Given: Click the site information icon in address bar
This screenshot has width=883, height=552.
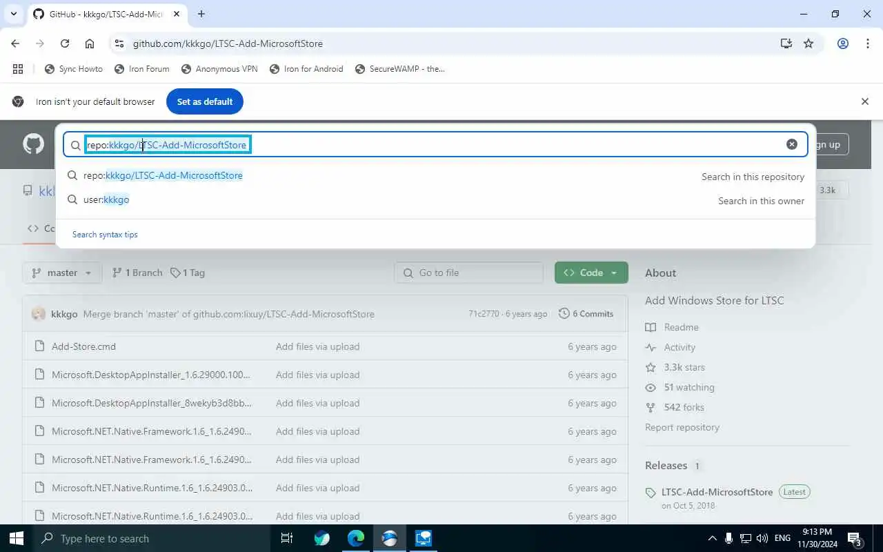Looking at the screenshot, I should [x=119, y=43].
